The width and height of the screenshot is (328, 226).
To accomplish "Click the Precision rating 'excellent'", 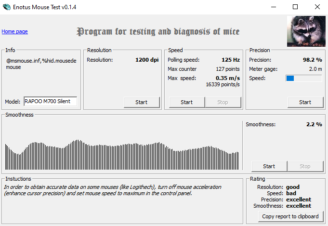I will click(299, 199).
